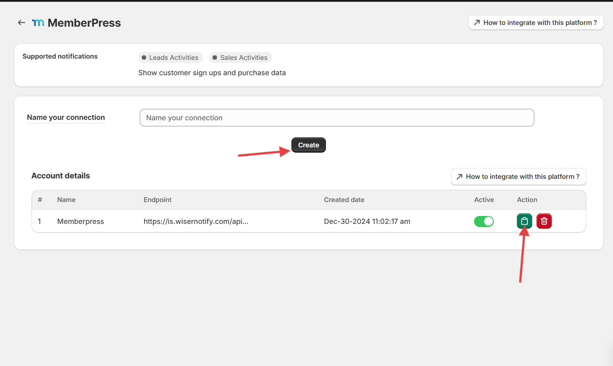Click the MemberPress logo icon

pyautogui.click(x=38, y=23)
